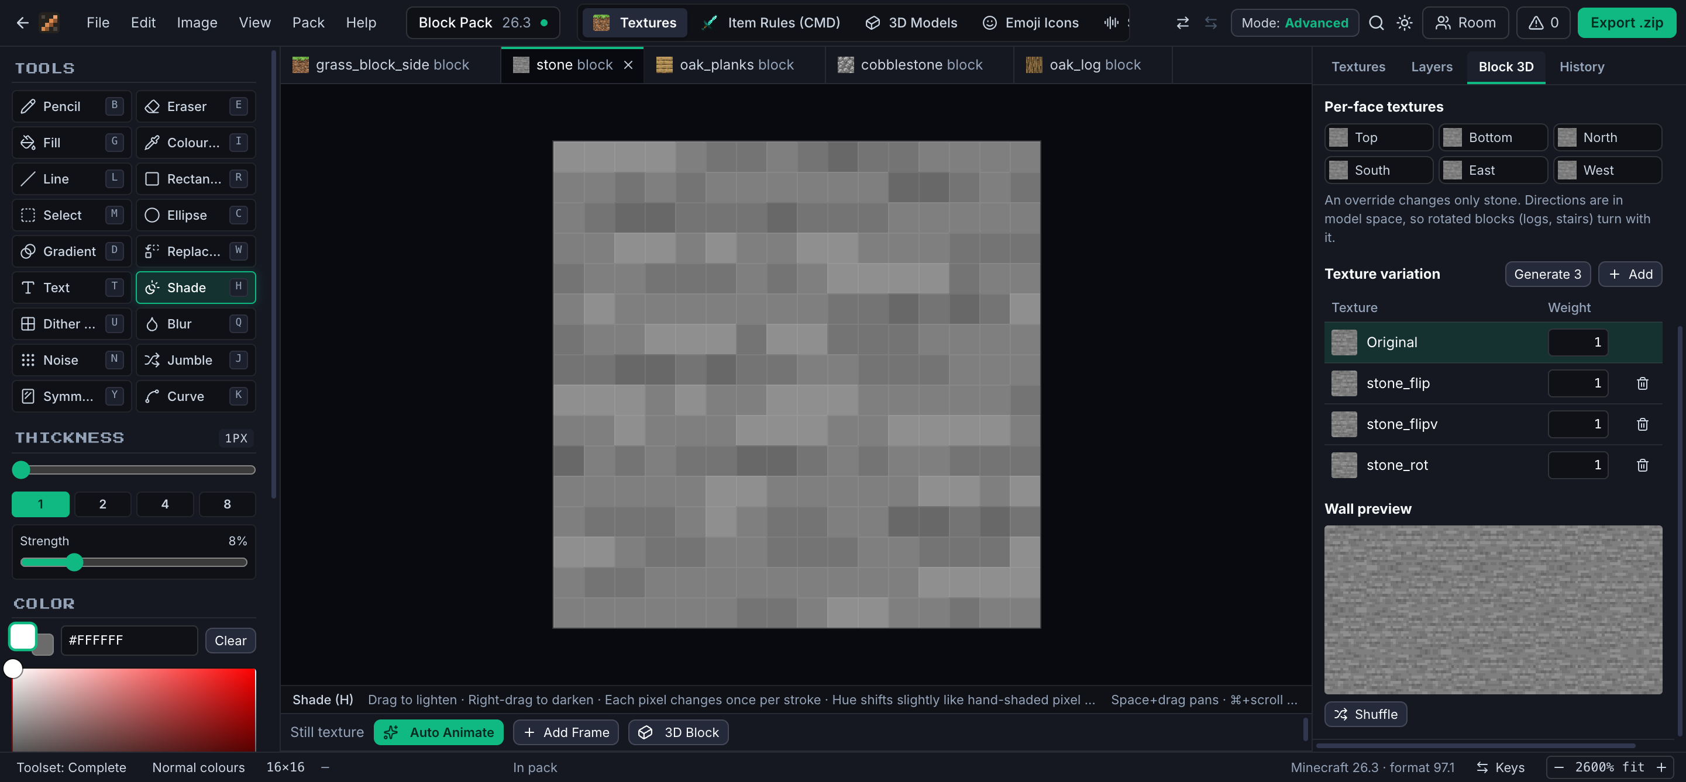Open search with the magnifier icon

pyautogui.click(x=1376, y=23)
